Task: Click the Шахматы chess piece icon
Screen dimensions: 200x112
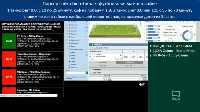Action: tap(69, 64)
